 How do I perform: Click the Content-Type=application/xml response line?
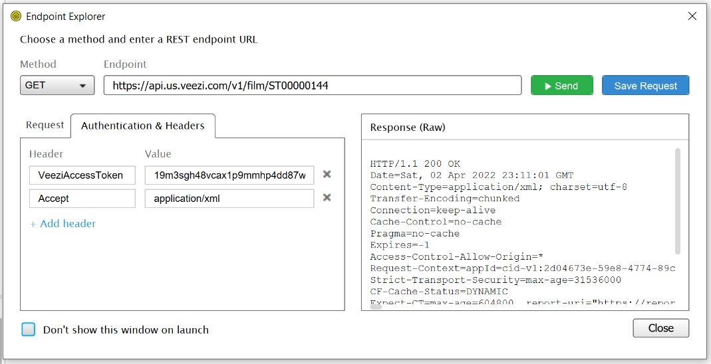(498, 187)
